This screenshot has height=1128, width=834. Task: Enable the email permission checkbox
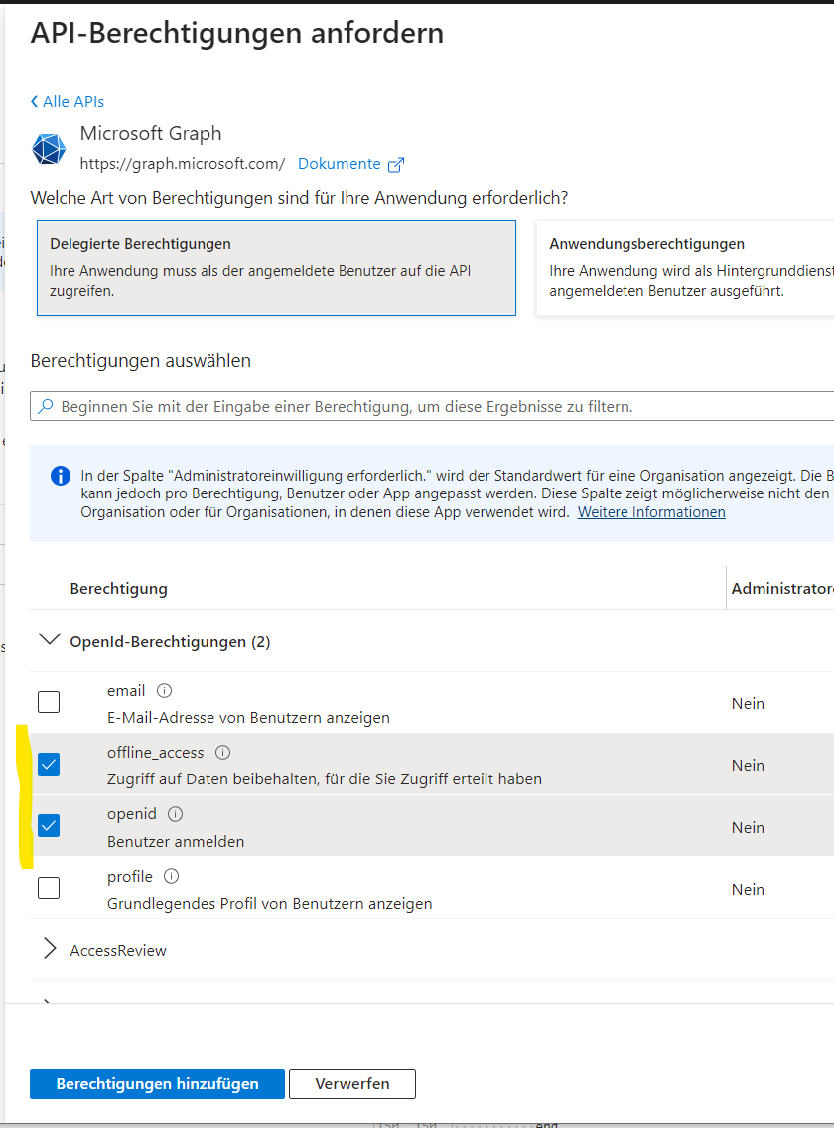pyautogui.click(x=49, y=702)
